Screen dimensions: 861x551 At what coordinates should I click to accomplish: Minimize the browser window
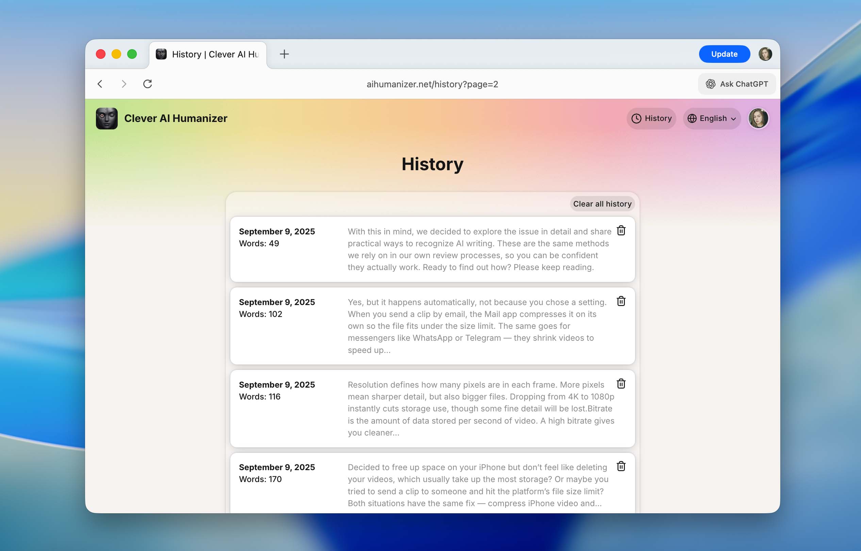[116, 54]
